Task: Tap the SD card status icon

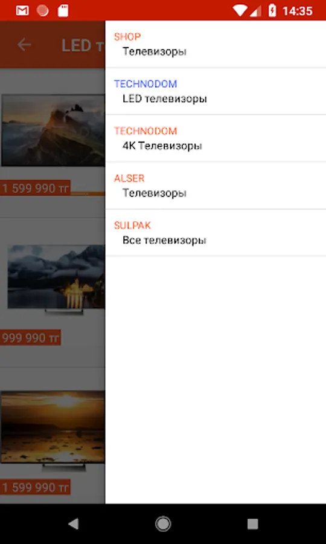Action: tap(63, 11)
